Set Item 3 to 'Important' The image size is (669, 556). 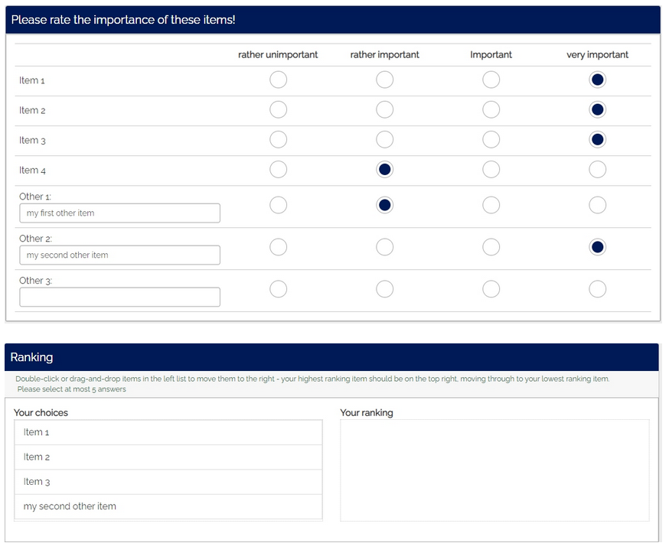click(491, 139)
